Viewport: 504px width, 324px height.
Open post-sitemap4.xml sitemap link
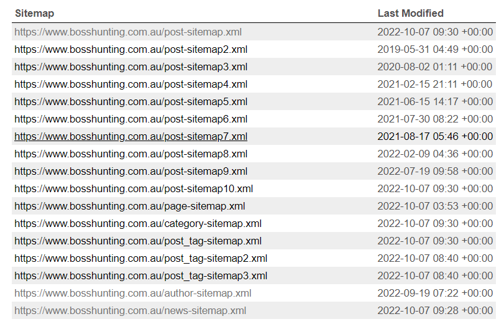pyautogui.click(x=131, y=84)
